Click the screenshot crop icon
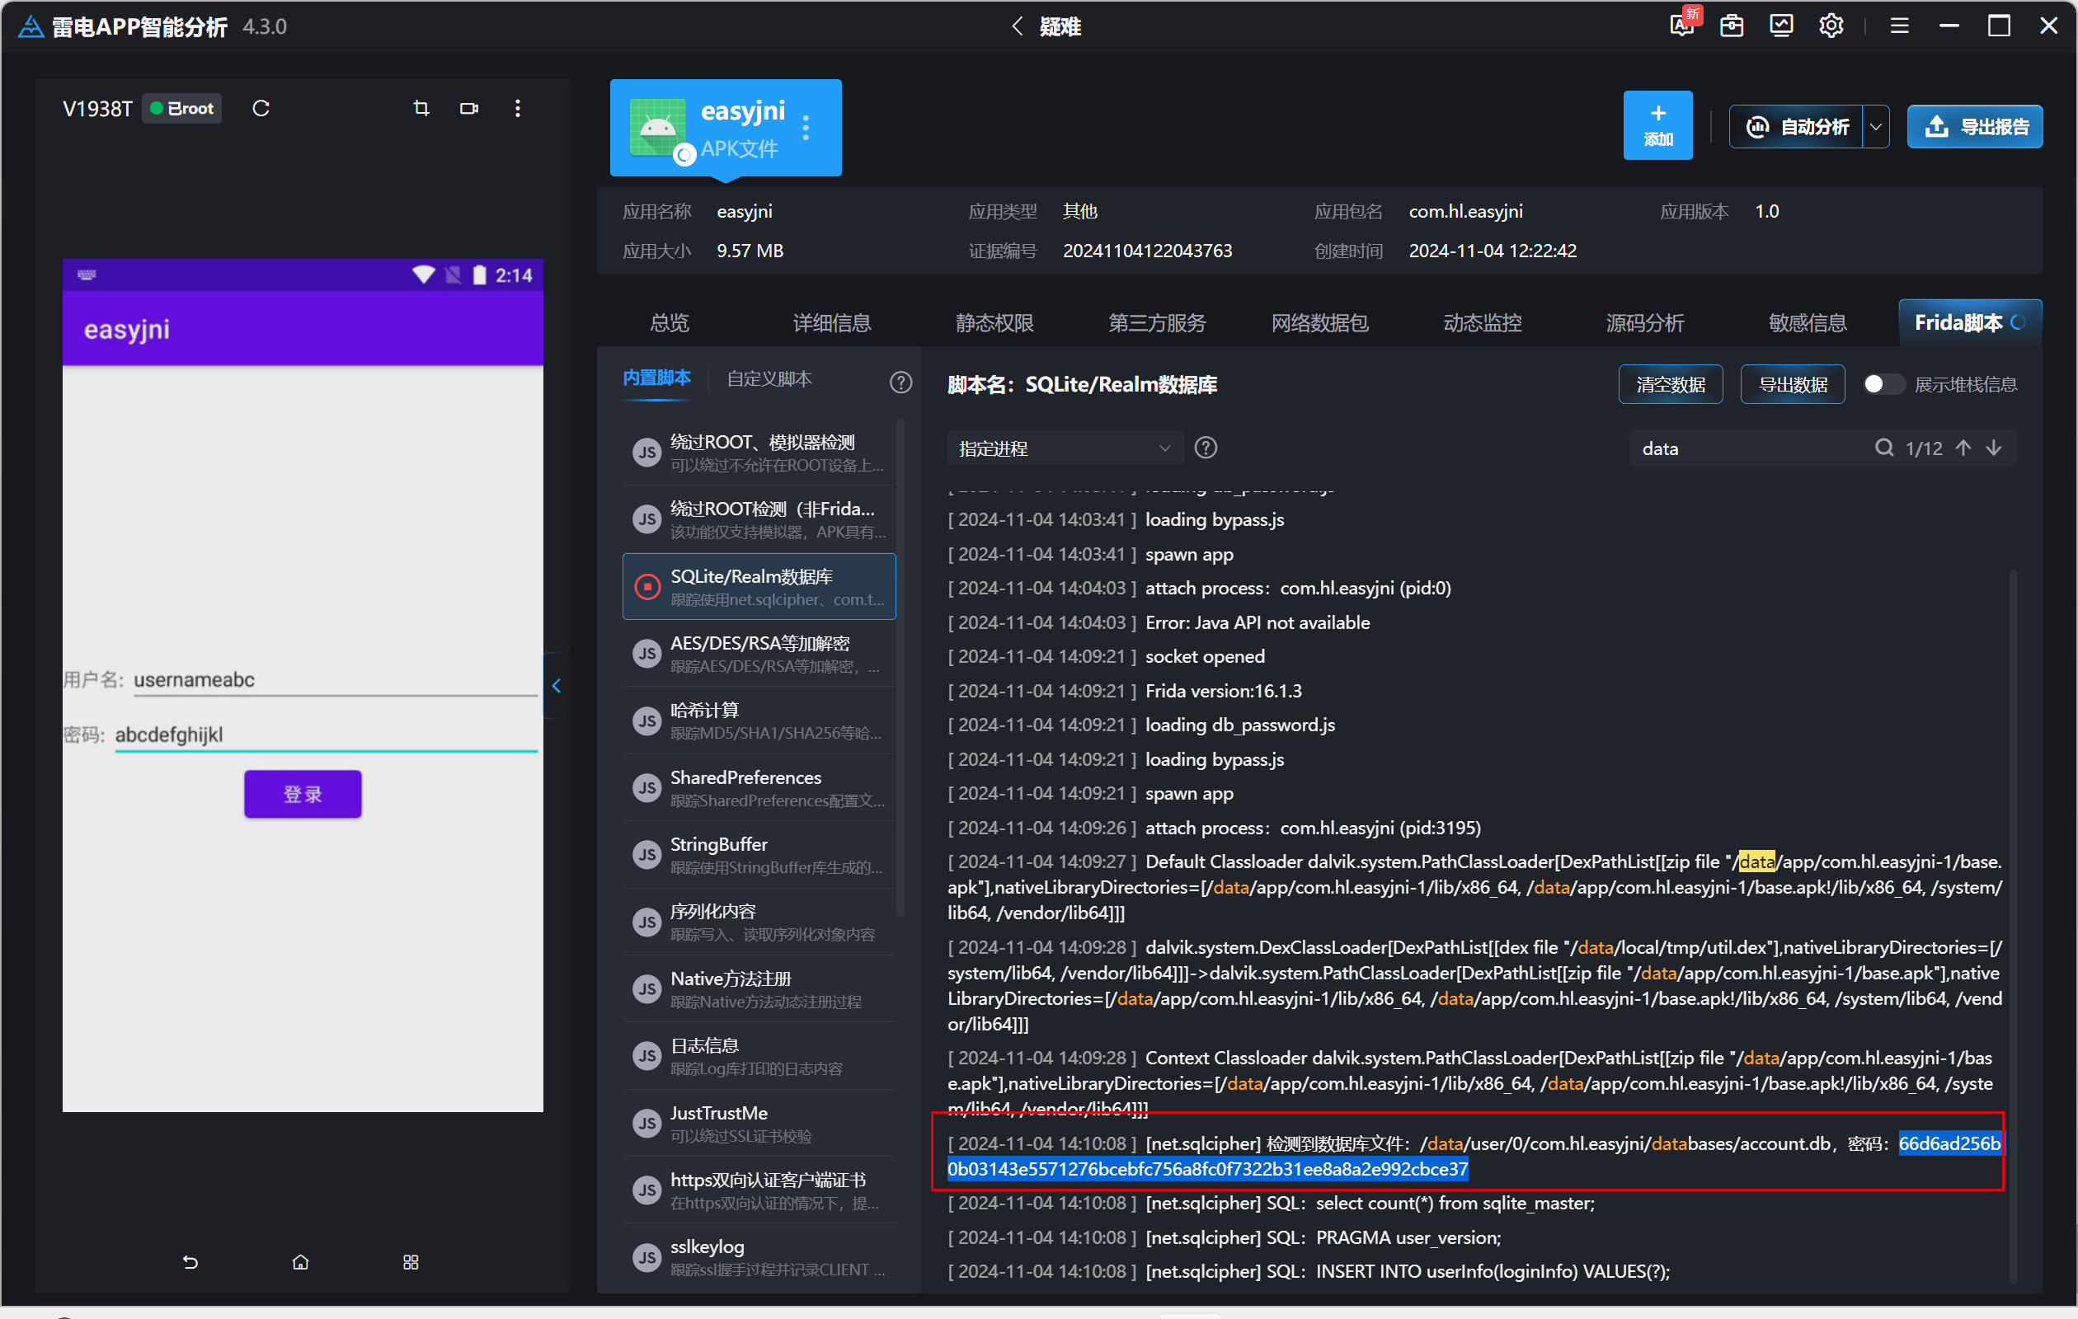 coord(421,109)
